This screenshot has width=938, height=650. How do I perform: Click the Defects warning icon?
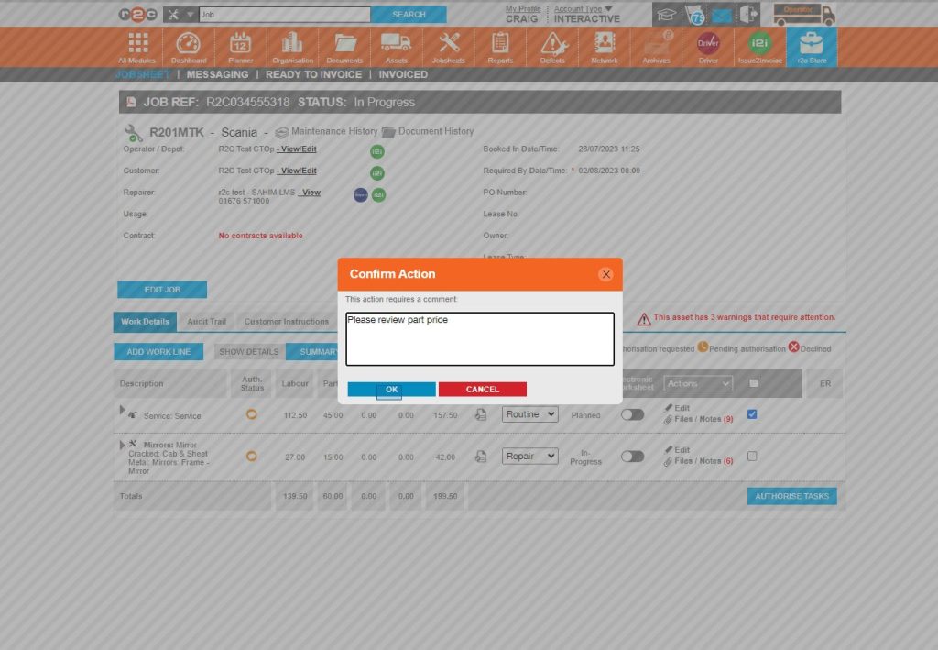click(x=551, y=46)
